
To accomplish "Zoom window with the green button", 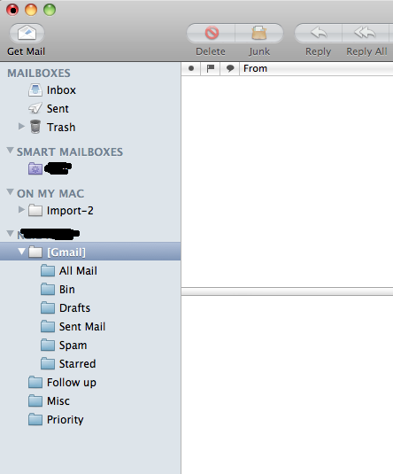I will pos(50,10).
